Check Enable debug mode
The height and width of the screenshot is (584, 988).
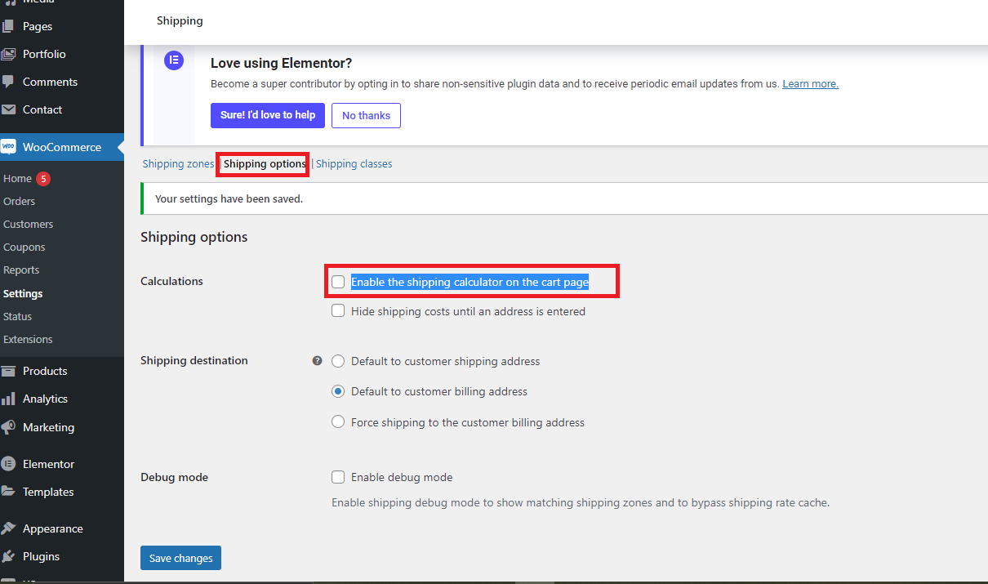338,477
